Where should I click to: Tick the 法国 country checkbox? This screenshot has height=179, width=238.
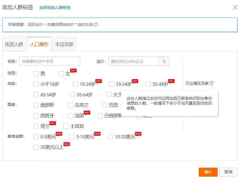70,116
